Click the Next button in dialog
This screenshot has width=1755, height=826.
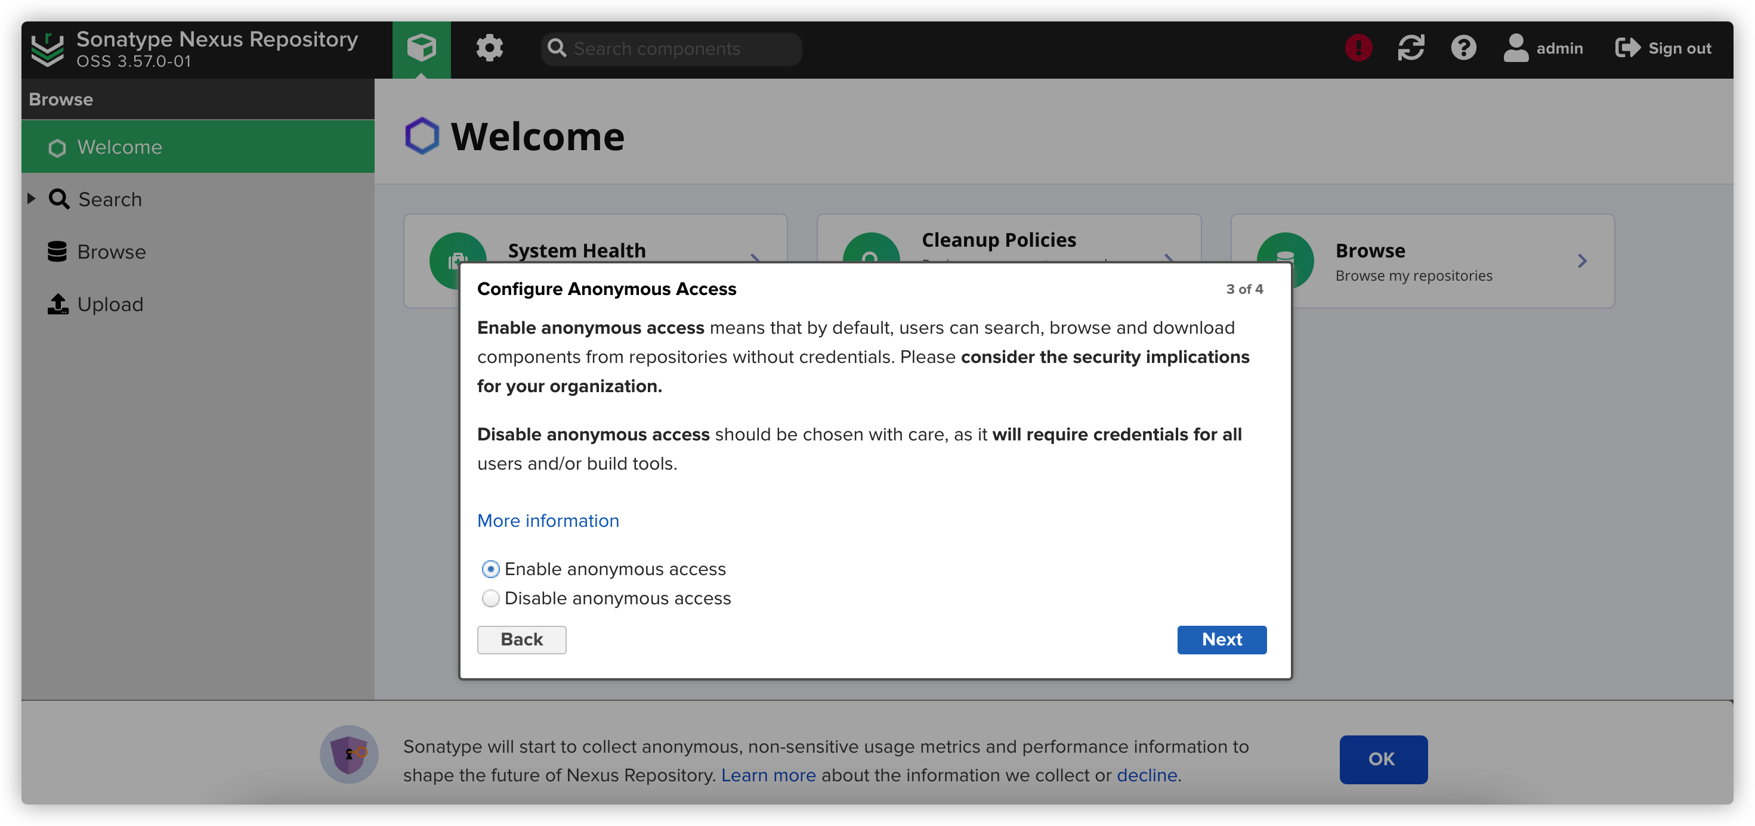click(1221, 639)
